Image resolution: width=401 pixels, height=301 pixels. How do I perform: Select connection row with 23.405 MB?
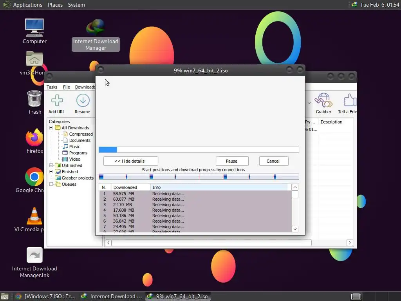pyautogui.click(x=195, y=227)
